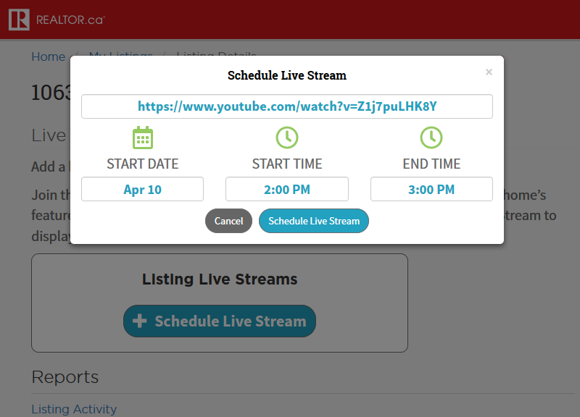The image size is (580, 417).
Task: Click the START TIME label text
Action: (x=287, y=164)
